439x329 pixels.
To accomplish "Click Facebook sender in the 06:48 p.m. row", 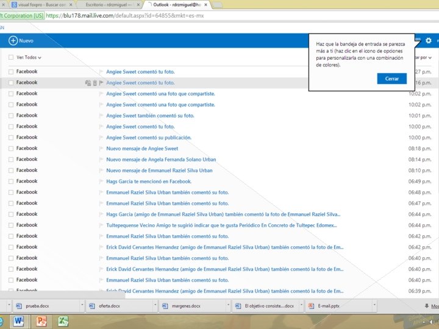I will point(27,192).
